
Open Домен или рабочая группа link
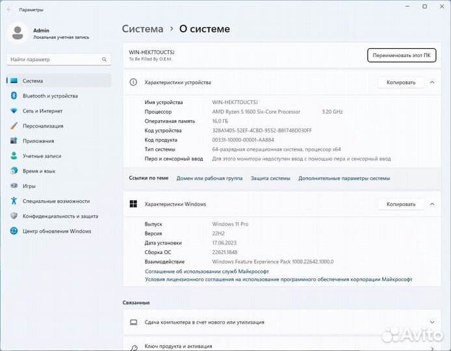[209, 178]
